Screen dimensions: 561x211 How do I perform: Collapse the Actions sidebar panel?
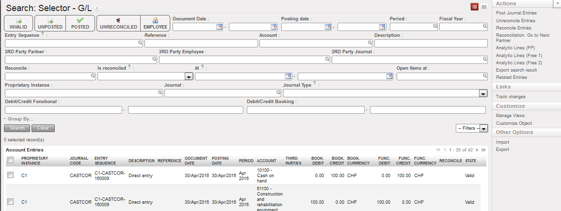[558, 3]
